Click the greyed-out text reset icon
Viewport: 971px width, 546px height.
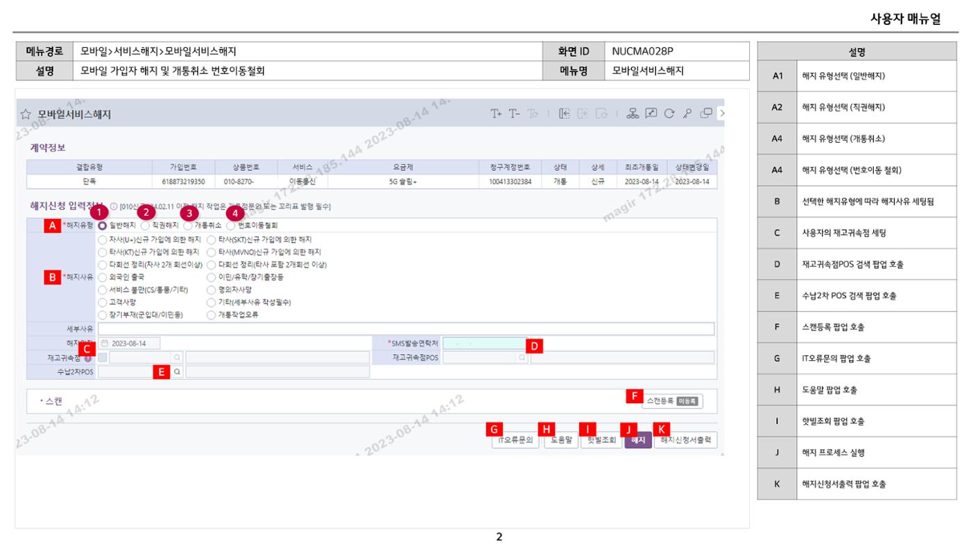[533, 114]
